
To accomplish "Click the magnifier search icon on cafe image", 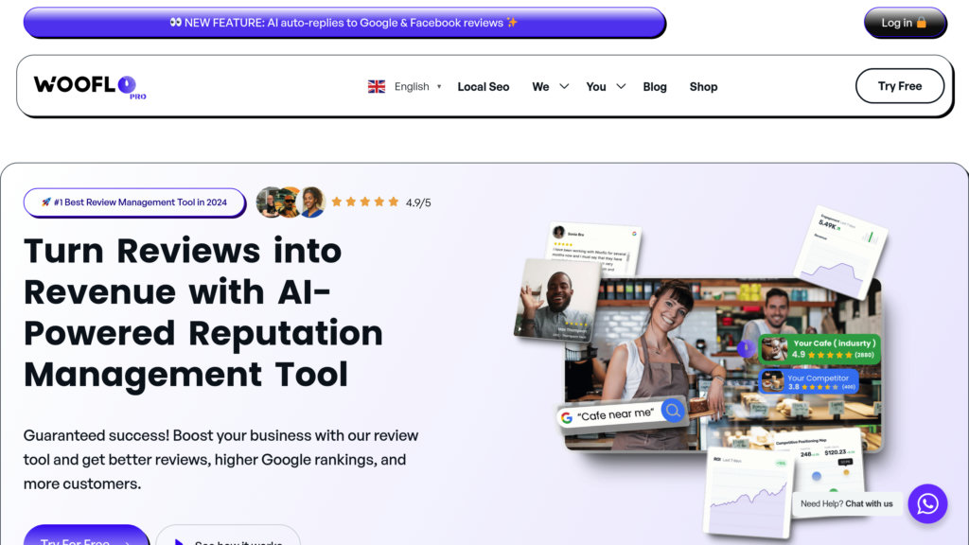I will (673, 411).
